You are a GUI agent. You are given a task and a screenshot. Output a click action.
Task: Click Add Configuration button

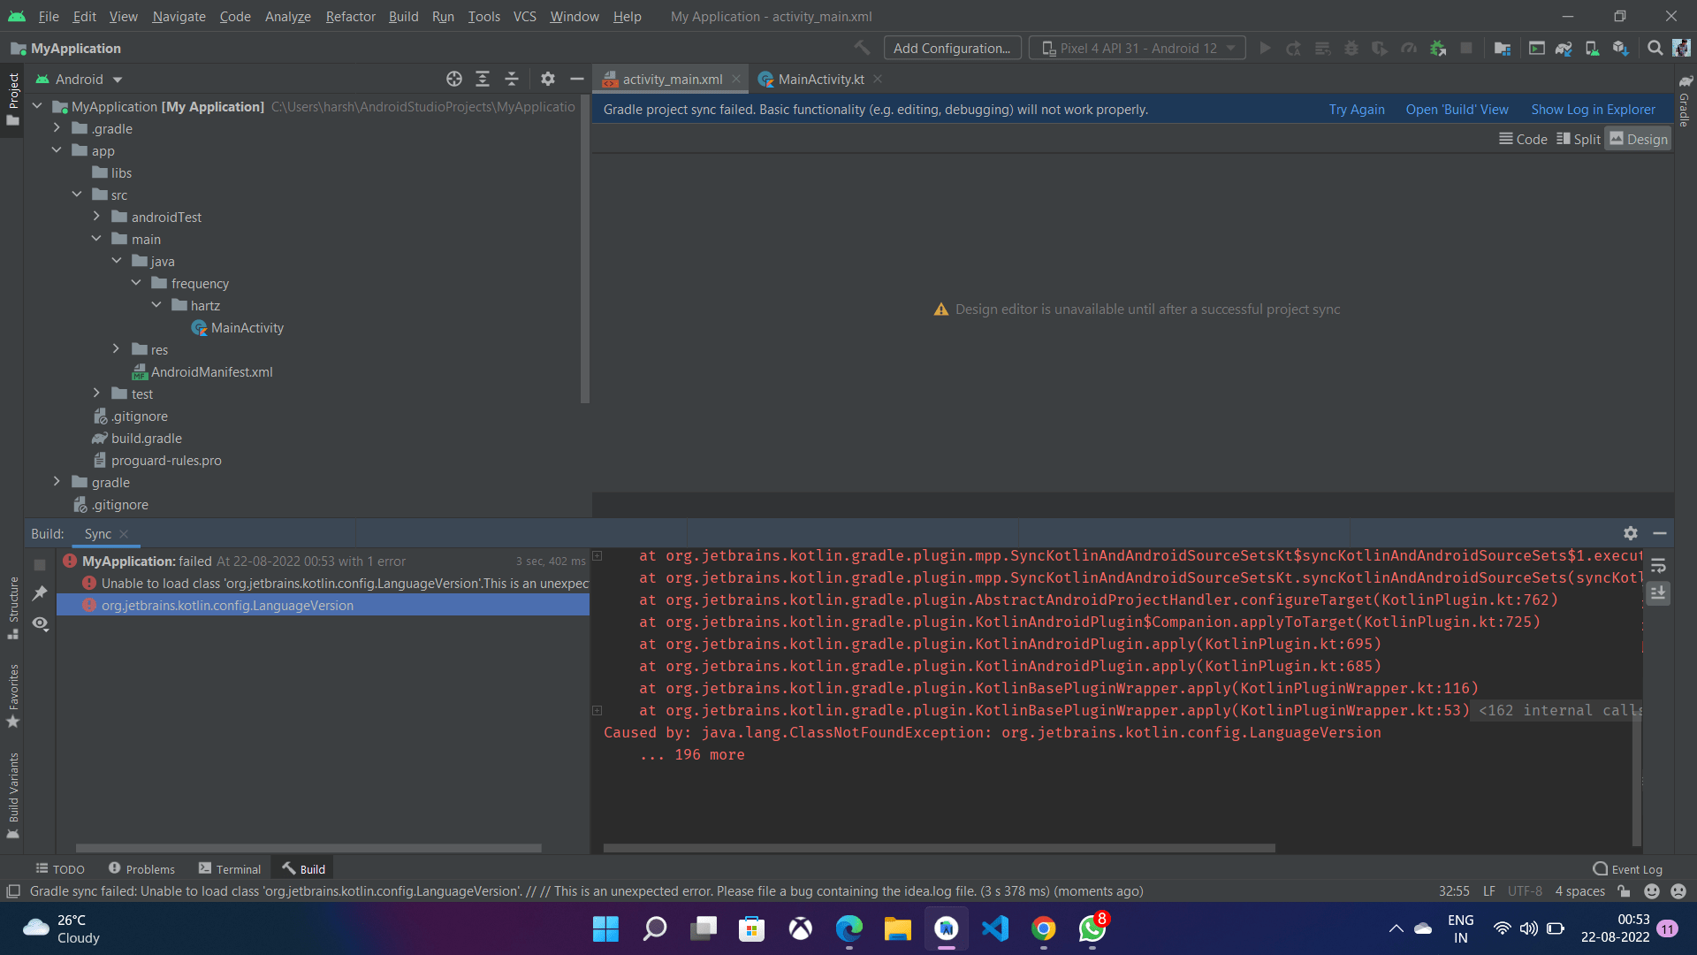952,48
